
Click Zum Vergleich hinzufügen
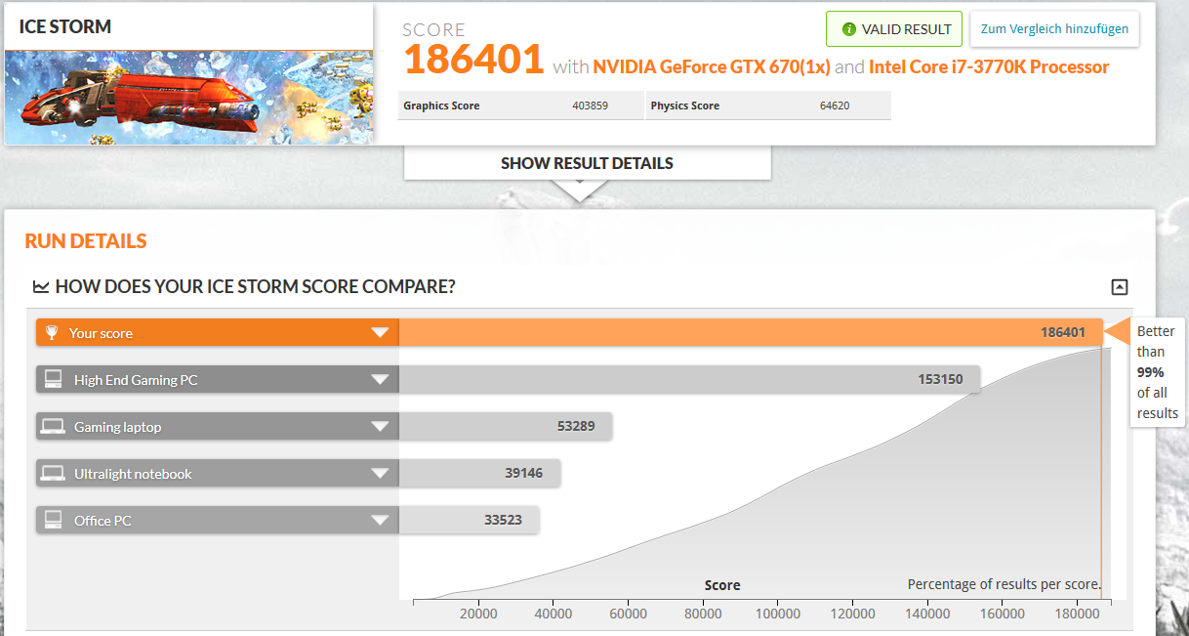point(1054,29)
